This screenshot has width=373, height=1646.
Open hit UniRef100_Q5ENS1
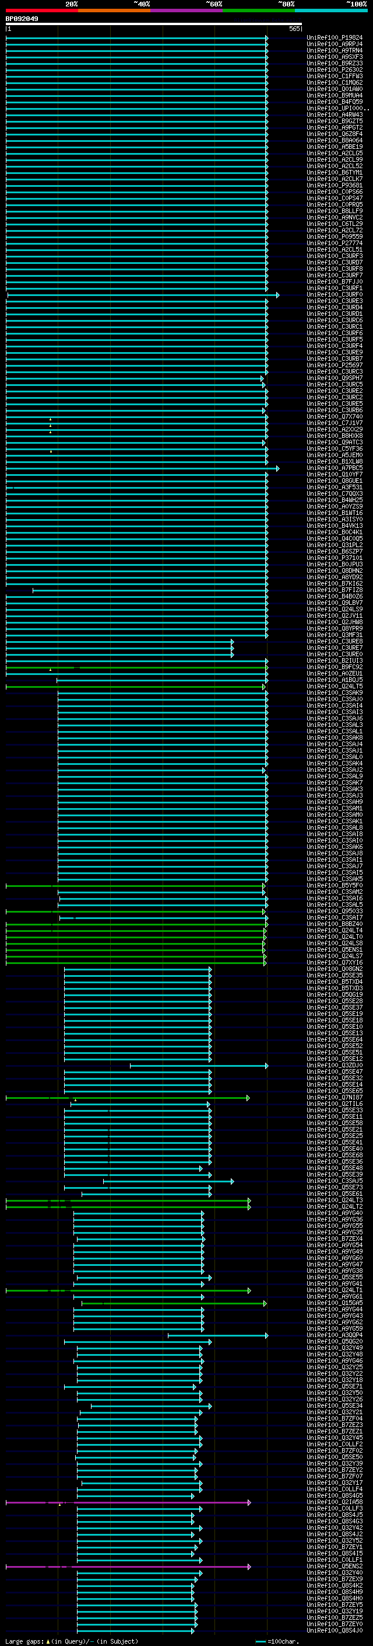334,949
